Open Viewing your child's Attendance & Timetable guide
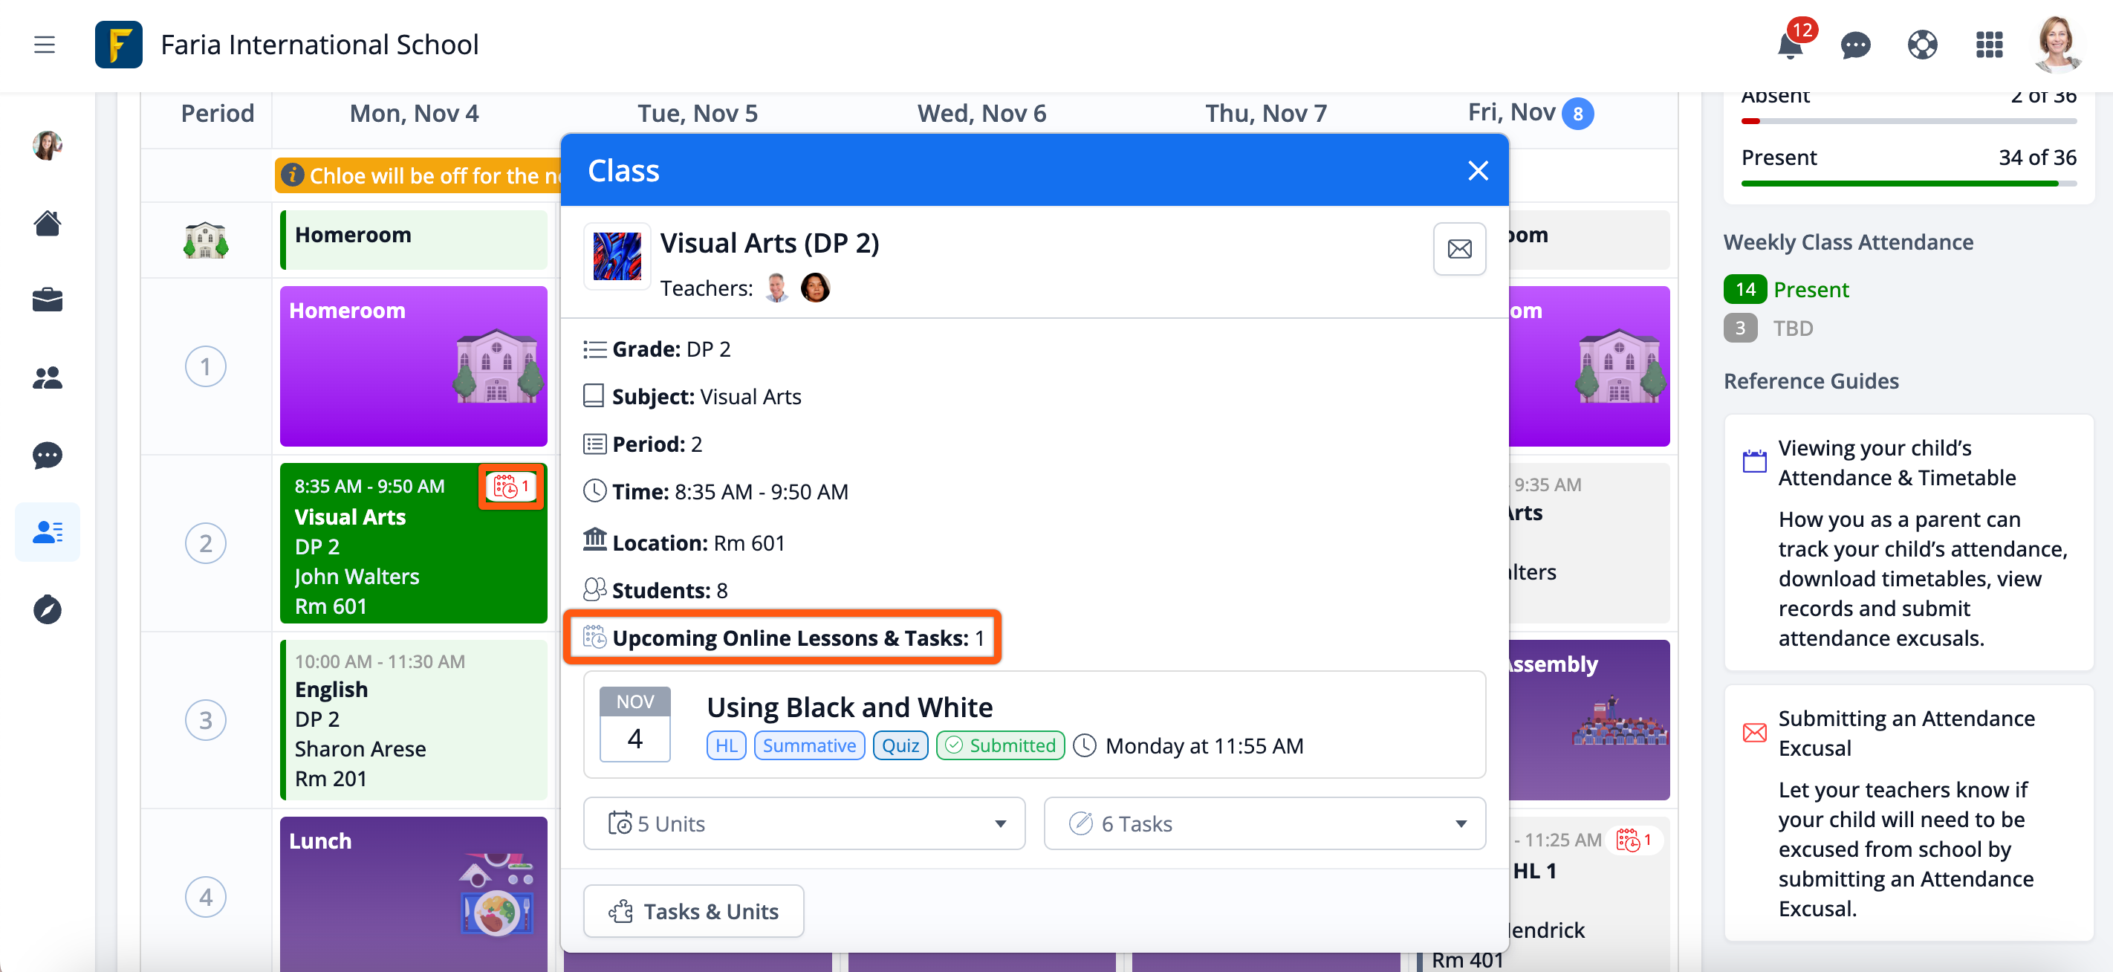Viewport: 2113px width, 972px height. click(x=1895, y=463)
